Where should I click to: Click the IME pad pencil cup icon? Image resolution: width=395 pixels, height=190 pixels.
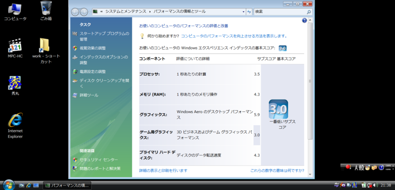[367, 167]
